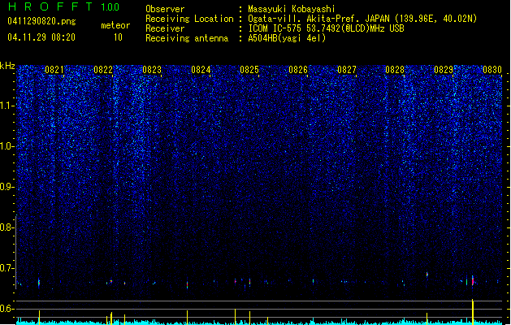The image size is (511, 325).
Task: Click the 0826 time marker
Action: pyautogui.click(x=298, y=70)
